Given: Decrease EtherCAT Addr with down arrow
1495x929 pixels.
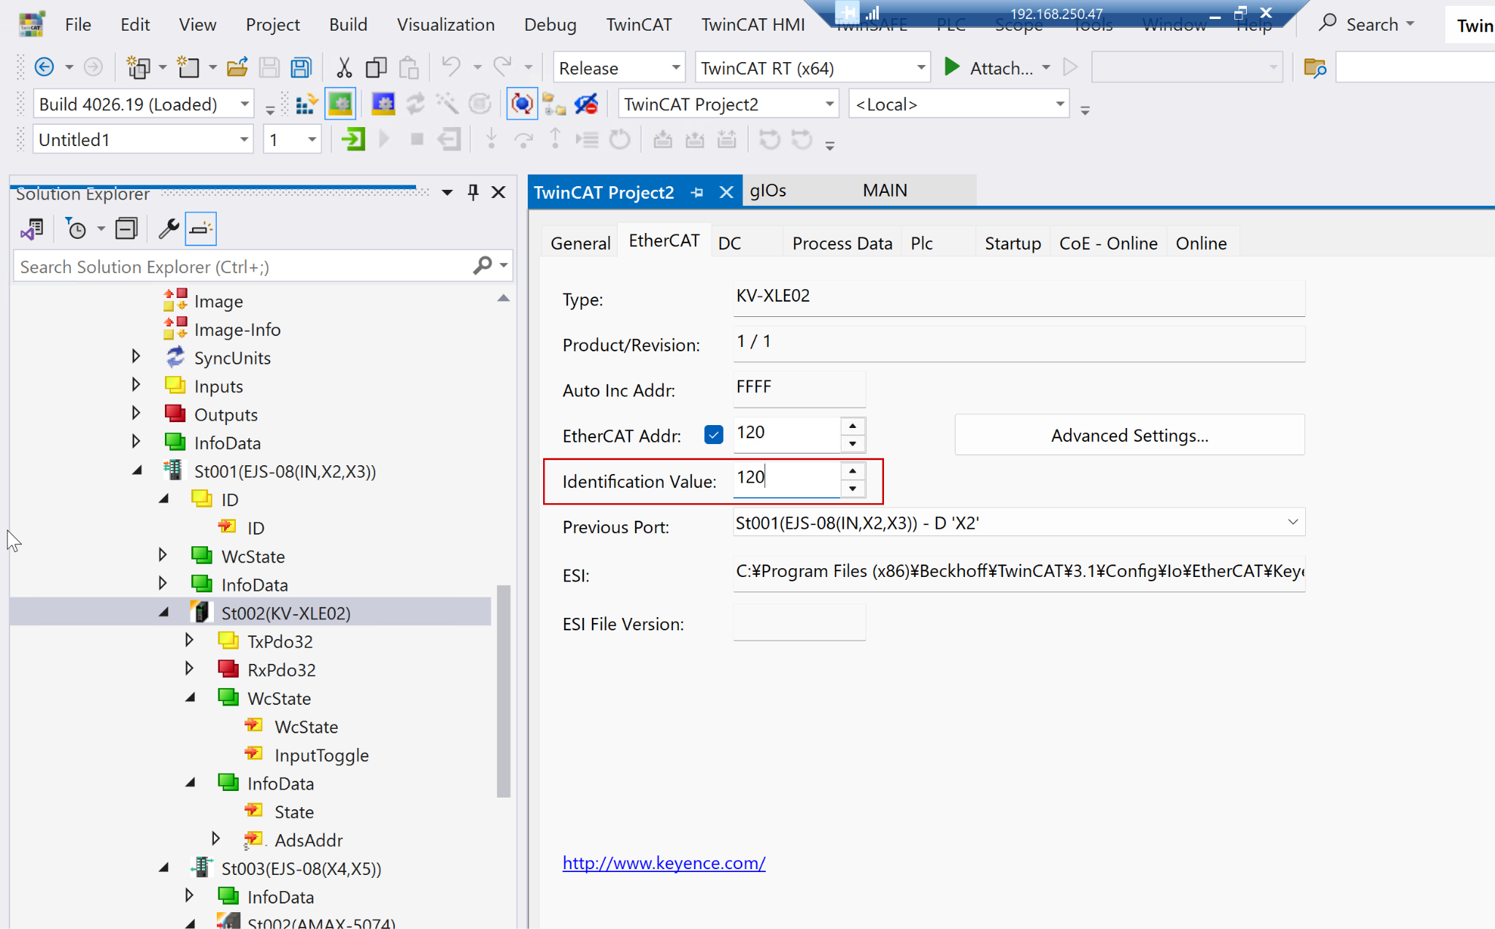Looking at the screenshot, I should tap(853, 444).
